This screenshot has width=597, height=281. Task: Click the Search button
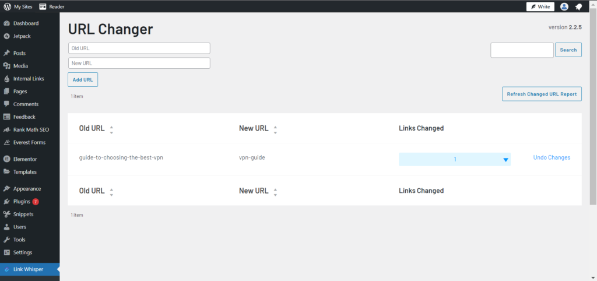coord(568,50)
